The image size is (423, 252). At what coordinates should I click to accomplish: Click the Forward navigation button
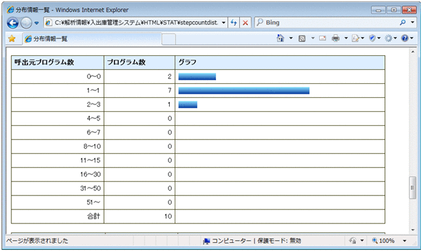point(26,23)
